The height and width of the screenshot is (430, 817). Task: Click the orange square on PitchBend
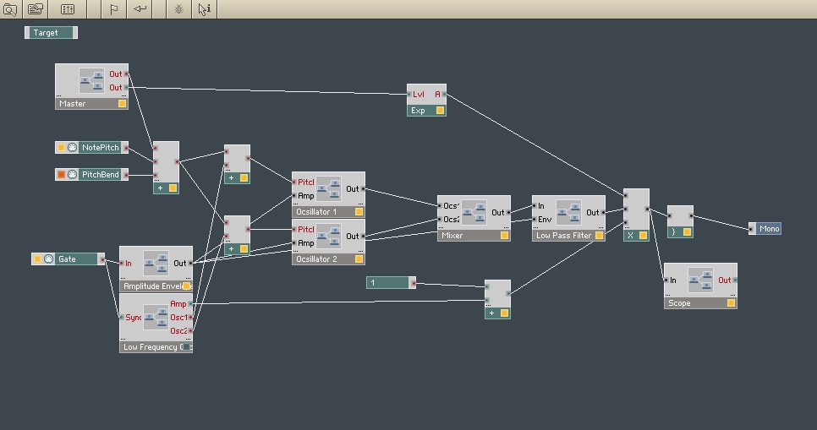(x=61, y=174)
